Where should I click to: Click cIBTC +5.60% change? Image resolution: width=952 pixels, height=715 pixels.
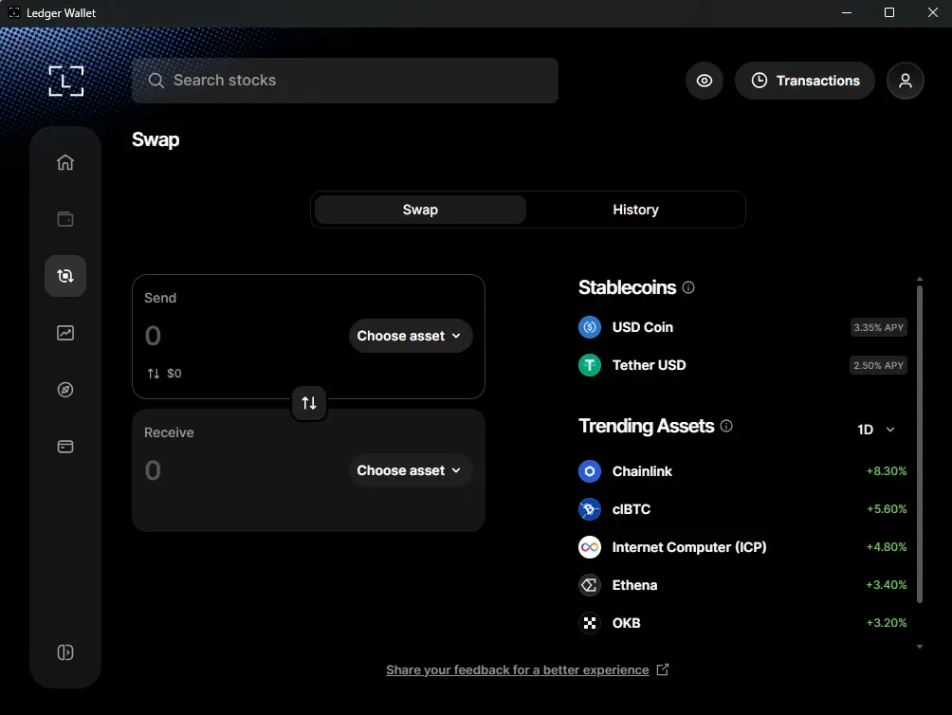(x=887, y=509)
